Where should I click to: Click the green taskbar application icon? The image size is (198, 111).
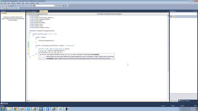click(x=60, y=109)
